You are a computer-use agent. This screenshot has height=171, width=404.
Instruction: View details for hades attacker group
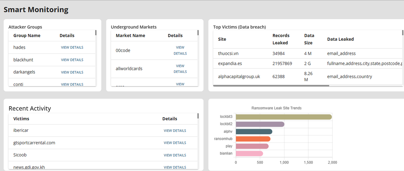coord(72,47)
